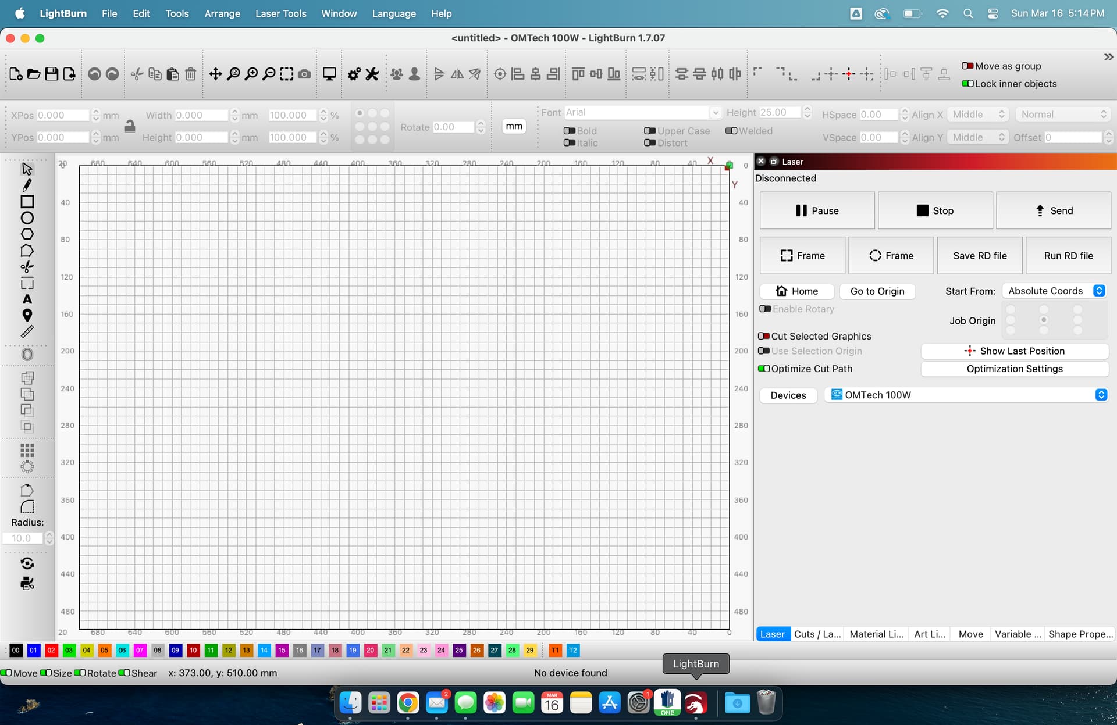
Task: Open the Language menu
Action: (x=394, y=13)
